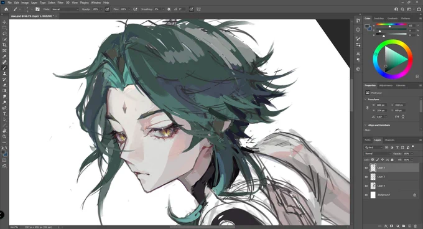Flip vertical button in Transform
The height and width of the screenshot is (229, 423).
[x=403, y=117]
